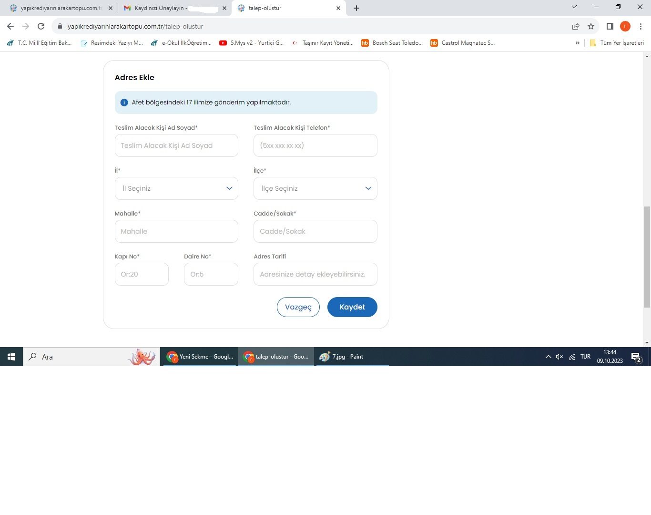This screenshot has width=651, height=515.
Task: Click the Kaydet button
Action: tap(352, 307)
